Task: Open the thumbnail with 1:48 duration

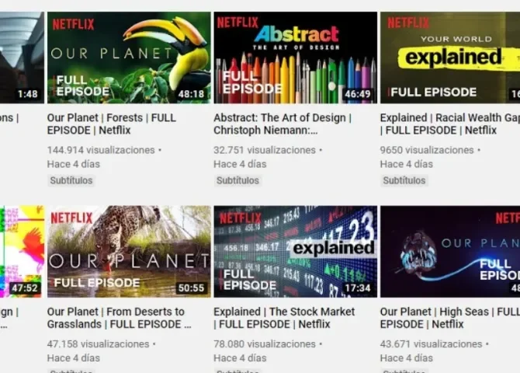Action: tap(22, 58)
